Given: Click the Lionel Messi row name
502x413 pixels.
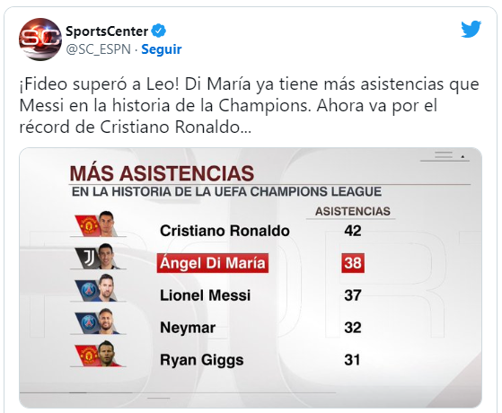Looking at the screenshot, I should pos(206,295).
